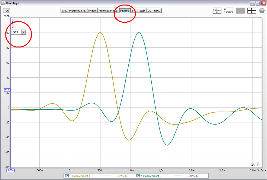267x180 pixels.
Task: Uncheck the measurement 1 checkbox
Action: click(67, 176)
